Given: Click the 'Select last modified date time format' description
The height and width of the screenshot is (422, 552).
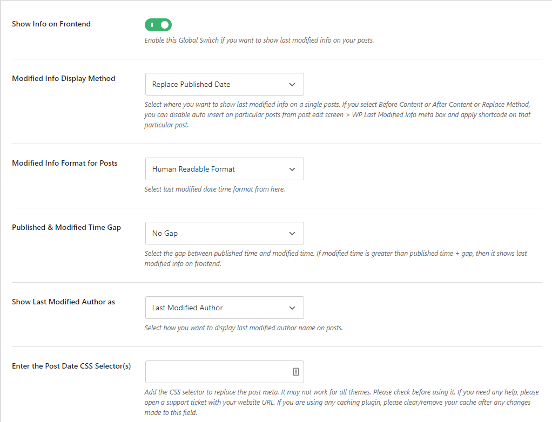Looking at the screenshot, I should pos(215,189).
